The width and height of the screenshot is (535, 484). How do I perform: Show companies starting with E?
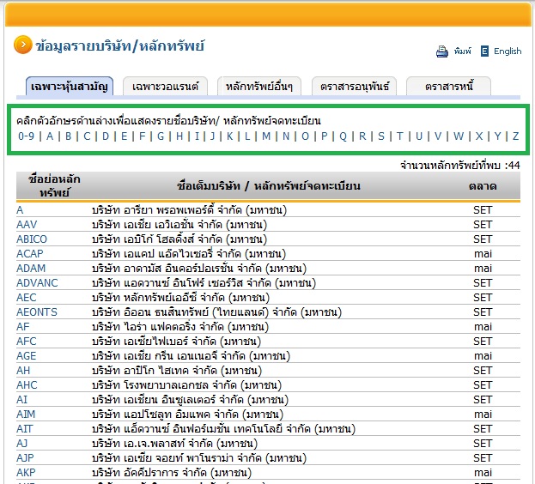[125, 136]
